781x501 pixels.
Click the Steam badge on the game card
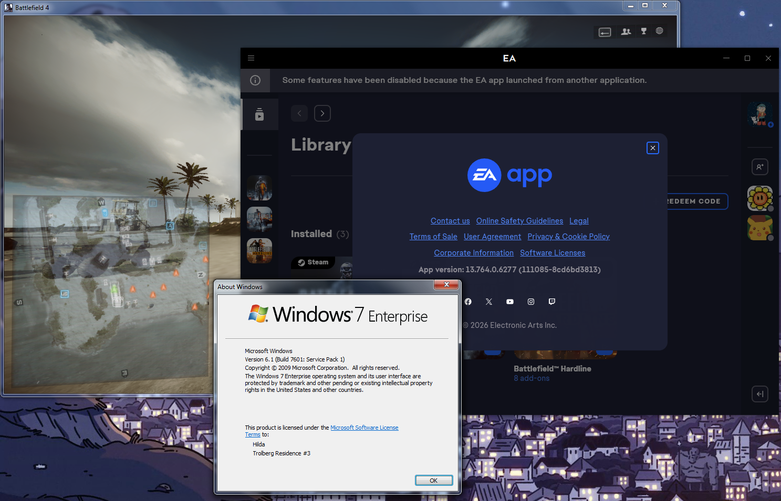pos(314,262)
